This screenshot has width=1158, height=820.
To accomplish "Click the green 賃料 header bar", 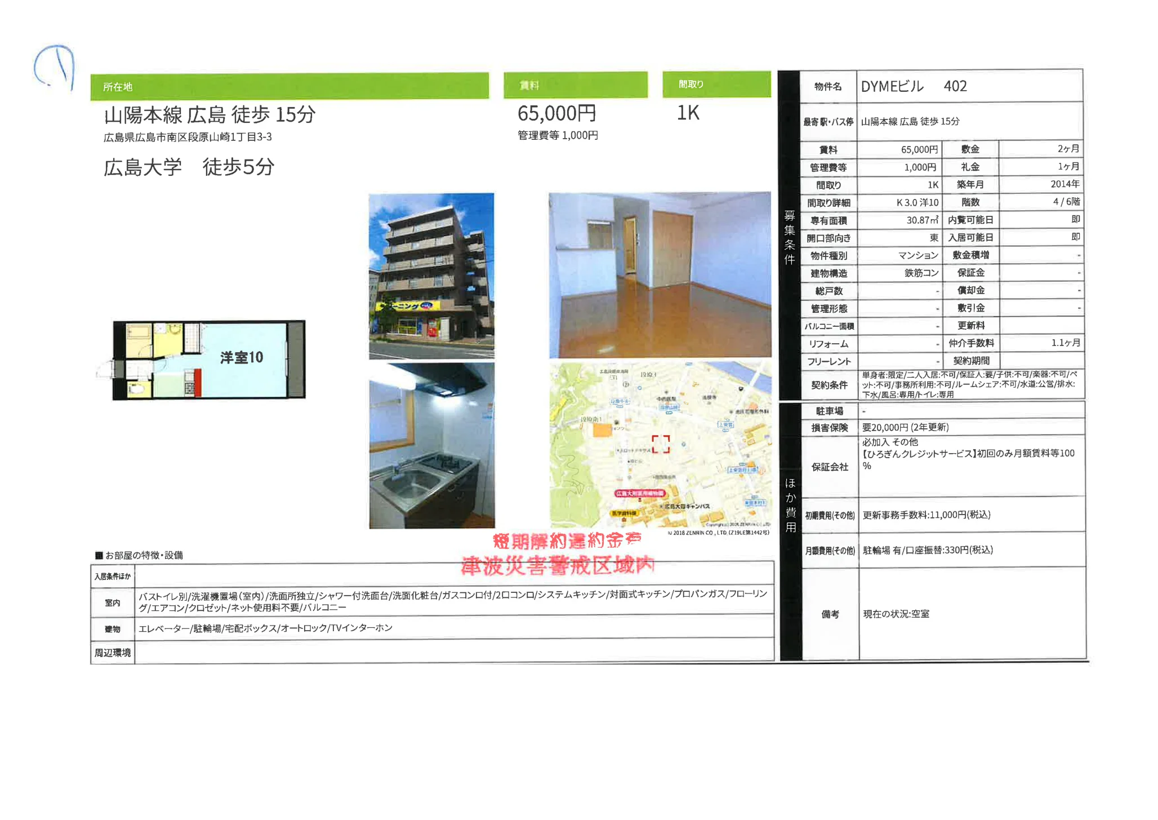I will pos(575,85).
